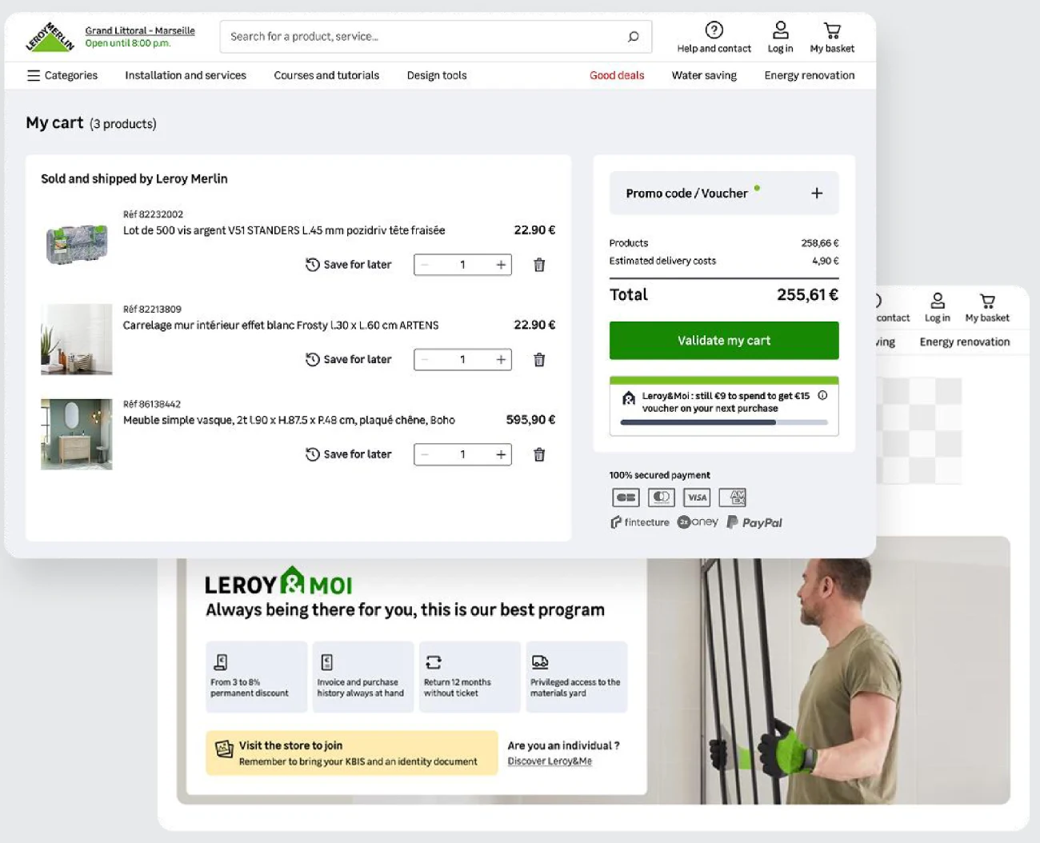Increase quantity of Meuble simple vasque

[x=501, y=454]
